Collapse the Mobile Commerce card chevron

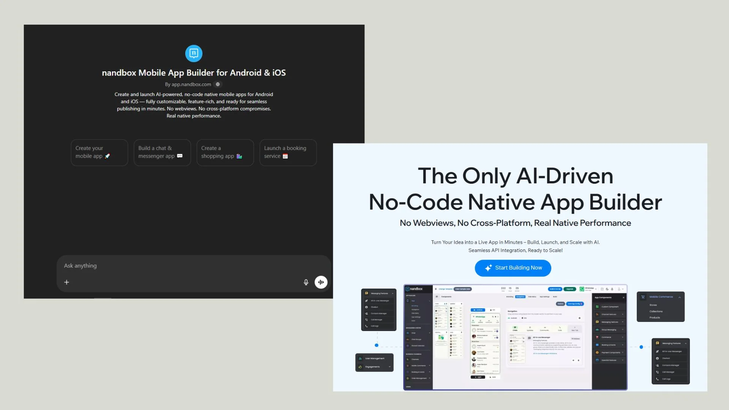(x=679, y=297)
